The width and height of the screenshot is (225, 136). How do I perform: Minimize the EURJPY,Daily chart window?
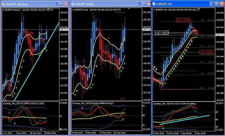(x=139, y=4)
